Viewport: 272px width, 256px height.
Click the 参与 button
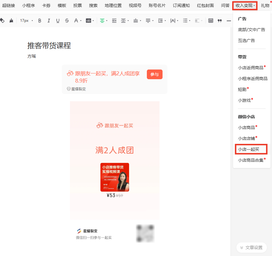coord(154,74)
